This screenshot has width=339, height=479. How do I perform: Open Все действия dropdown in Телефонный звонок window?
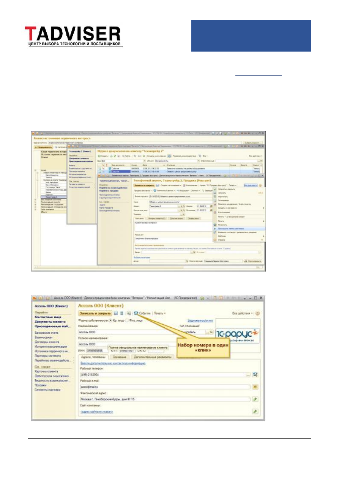coord(251,185)
